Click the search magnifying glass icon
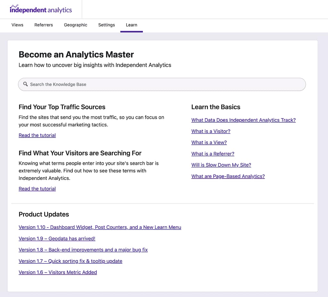This screenshot has width=328, height=297. pos(26,84)
